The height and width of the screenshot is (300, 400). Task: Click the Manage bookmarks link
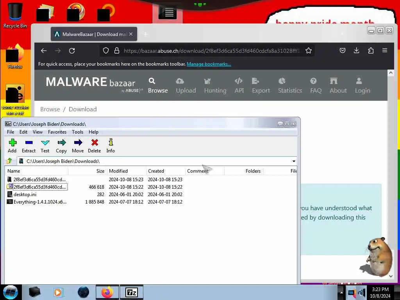[x=209, y=64]
